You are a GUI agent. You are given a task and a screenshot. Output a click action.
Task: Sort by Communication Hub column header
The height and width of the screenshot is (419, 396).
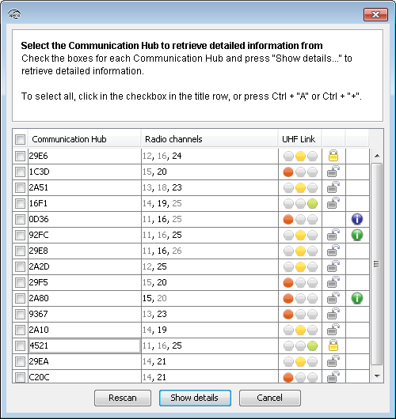click(x=84, y=139)
